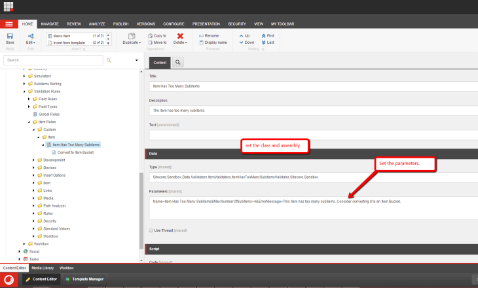Image resolution: width=478 pixels, height=288 pixels.
Task: Open the Workbox bottom tab
Action: pyautogui.click(x=66, y=268)
